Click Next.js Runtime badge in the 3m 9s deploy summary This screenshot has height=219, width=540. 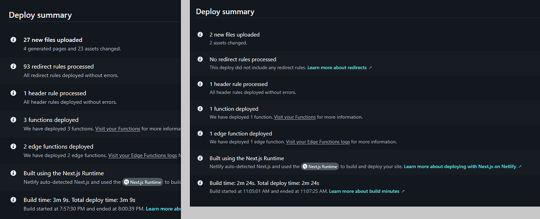pyautogui.click(x=142, y=182)
